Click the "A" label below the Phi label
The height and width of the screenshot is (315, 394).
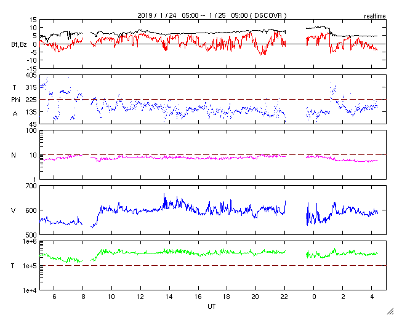tap(15, 114)
